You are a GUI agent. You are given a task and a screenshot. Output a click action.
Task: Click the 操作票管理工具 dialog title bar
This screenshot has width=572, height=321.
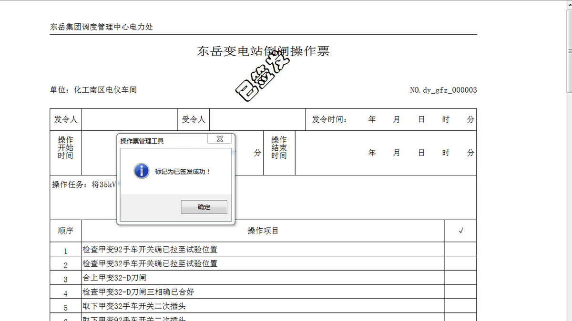point(162,141)
